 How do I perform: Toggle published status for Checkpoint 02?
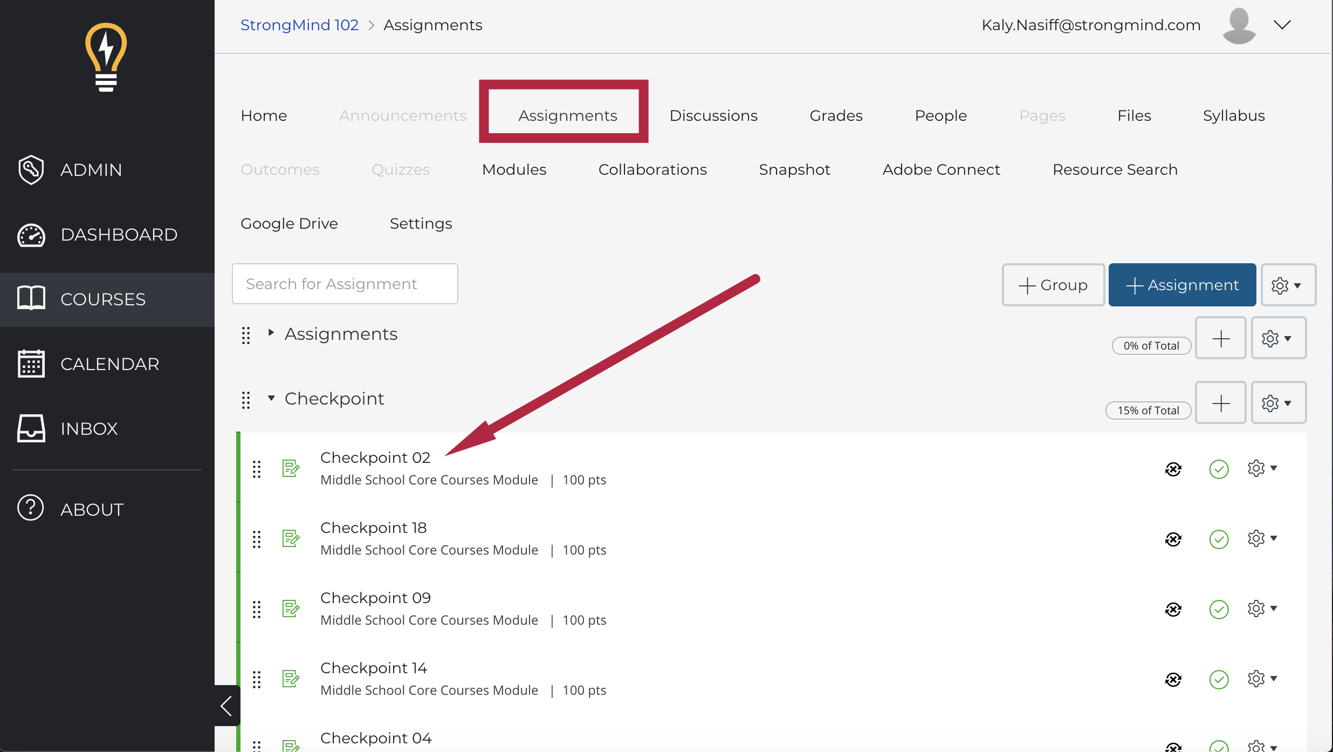click(x=1219, y=468)
